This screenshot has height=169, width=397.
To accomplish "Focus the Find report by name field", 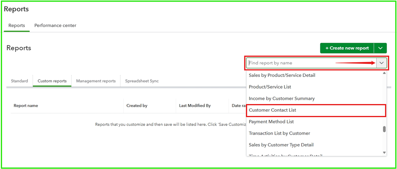I will [x=311, y=63].
